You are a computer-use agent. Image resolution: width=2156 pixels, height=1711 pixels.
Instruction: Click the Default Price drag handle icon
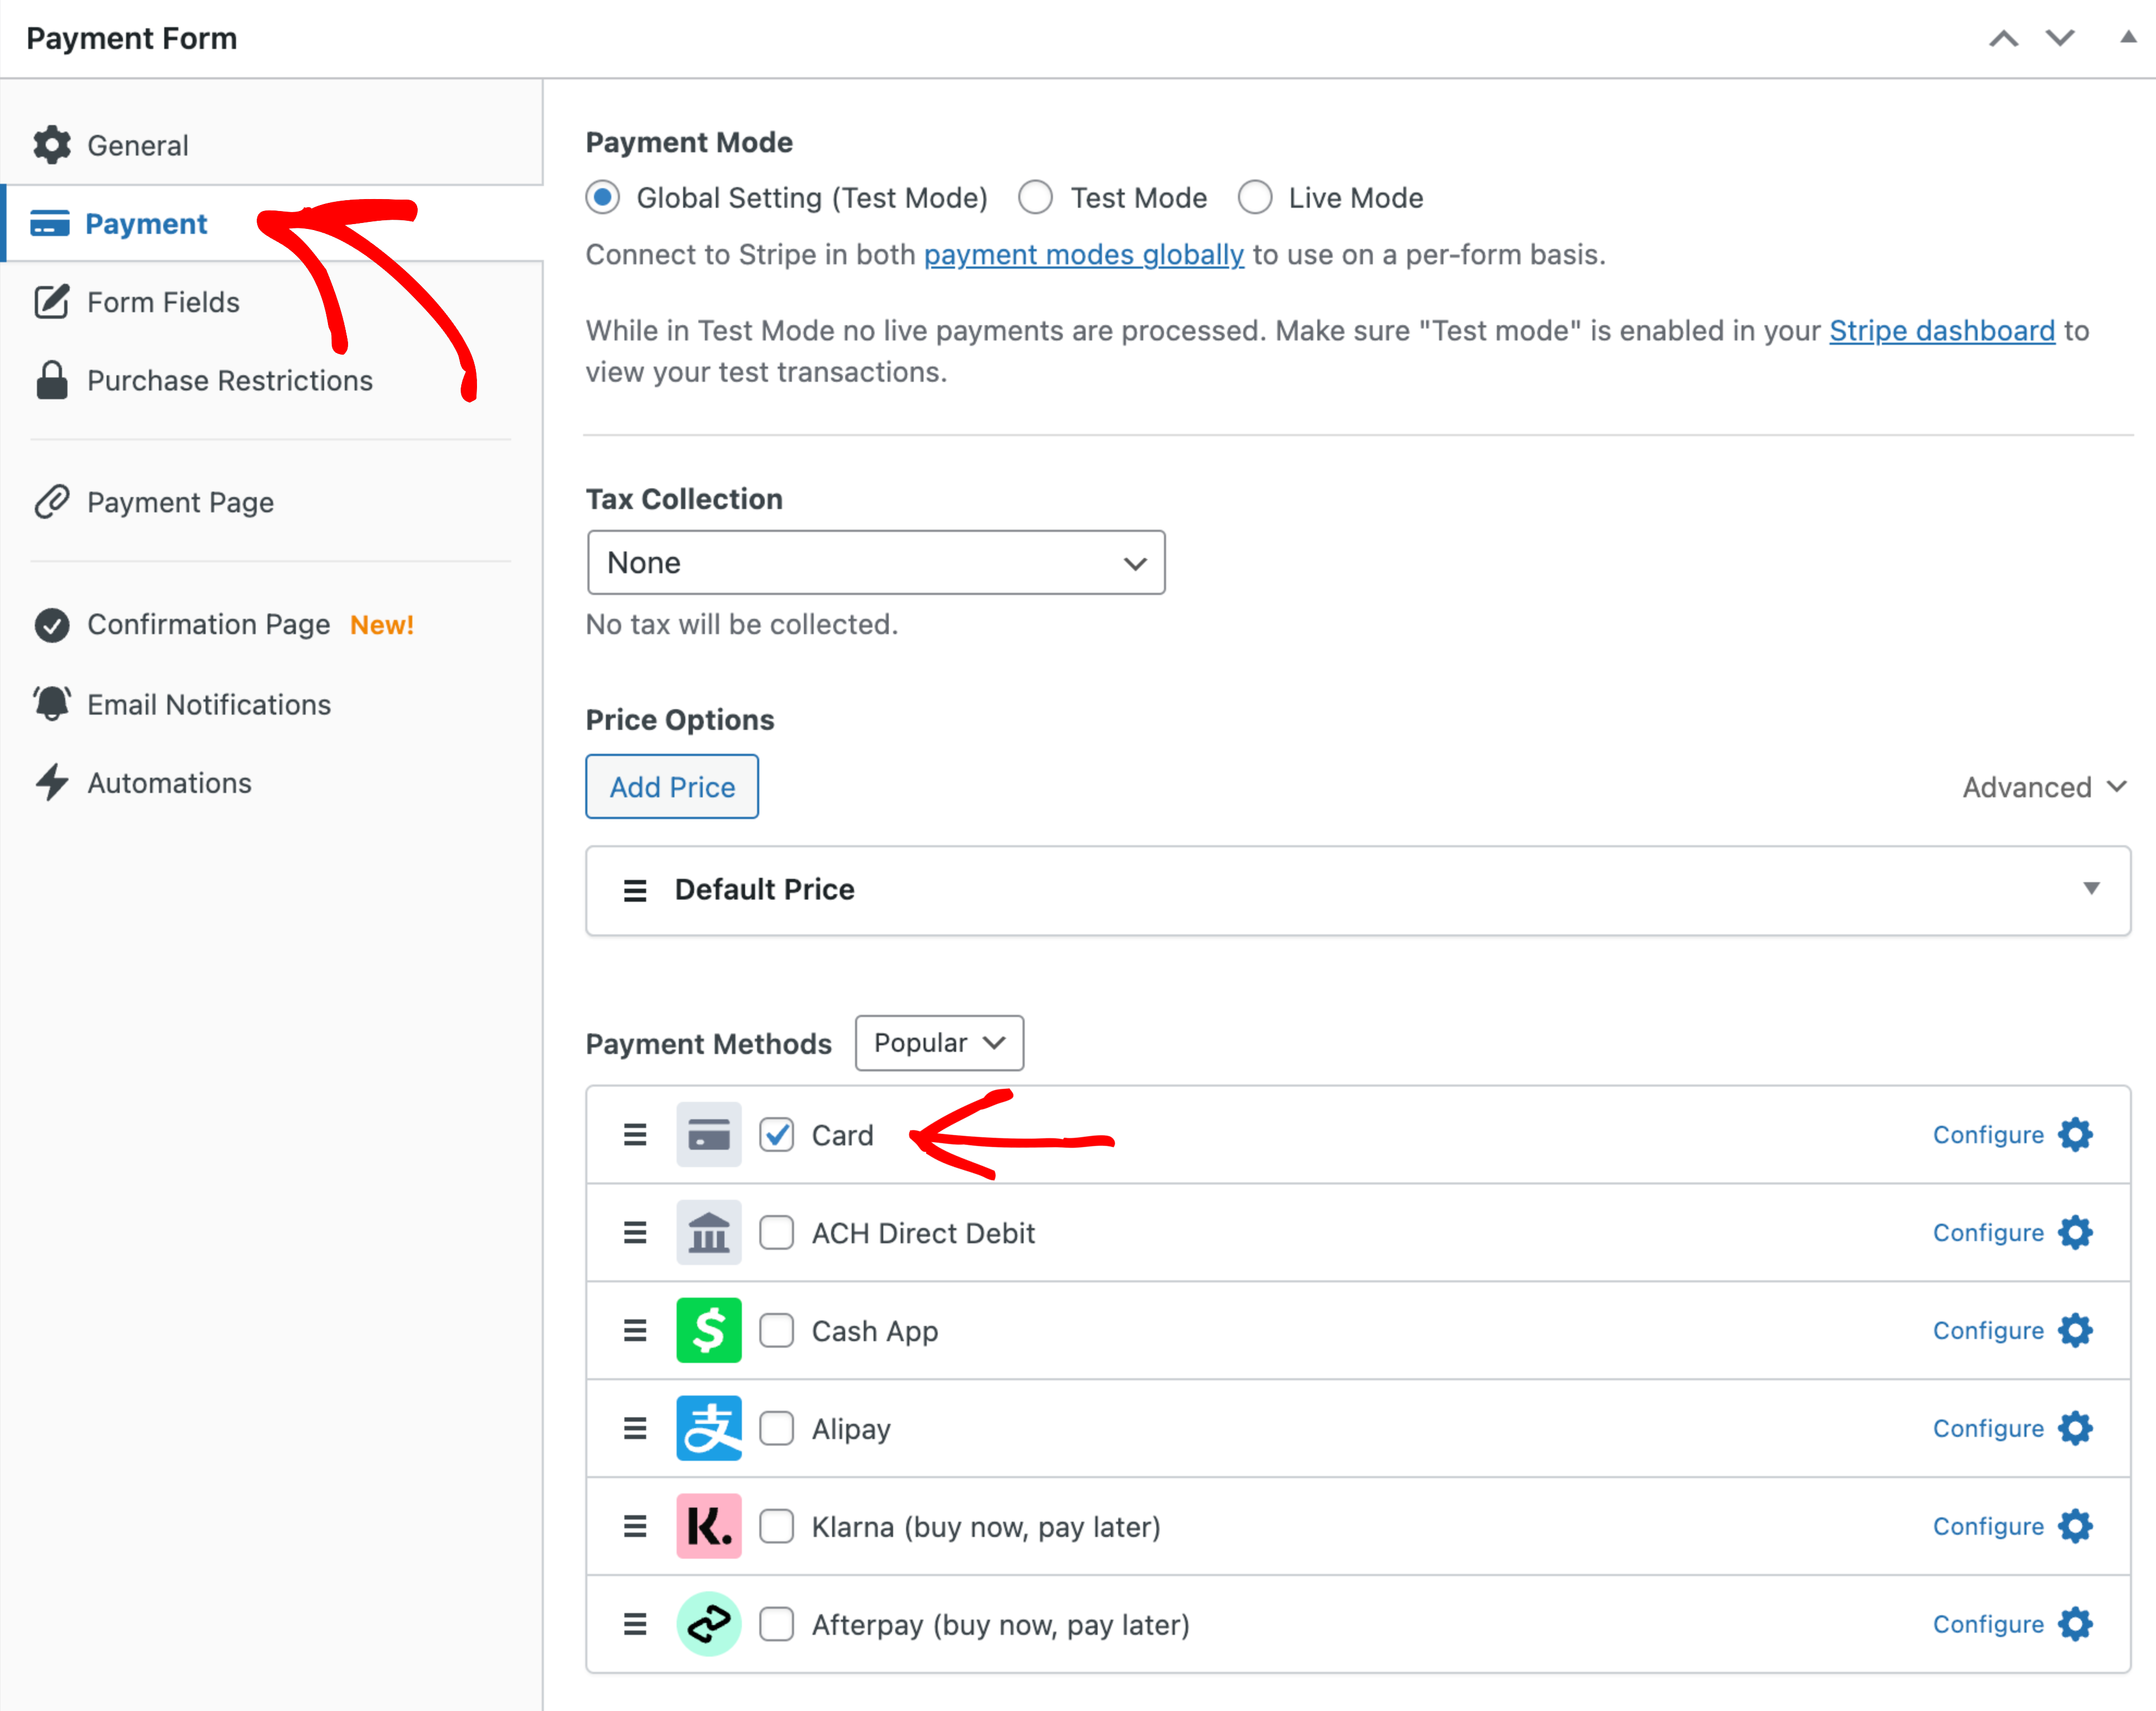coord(635,890)
